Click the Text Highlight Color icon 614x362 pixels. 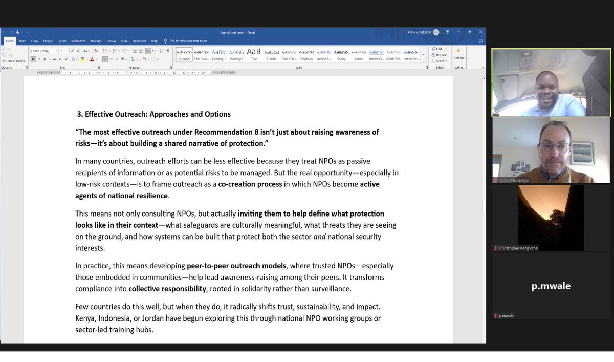click(x=82, y=59)
